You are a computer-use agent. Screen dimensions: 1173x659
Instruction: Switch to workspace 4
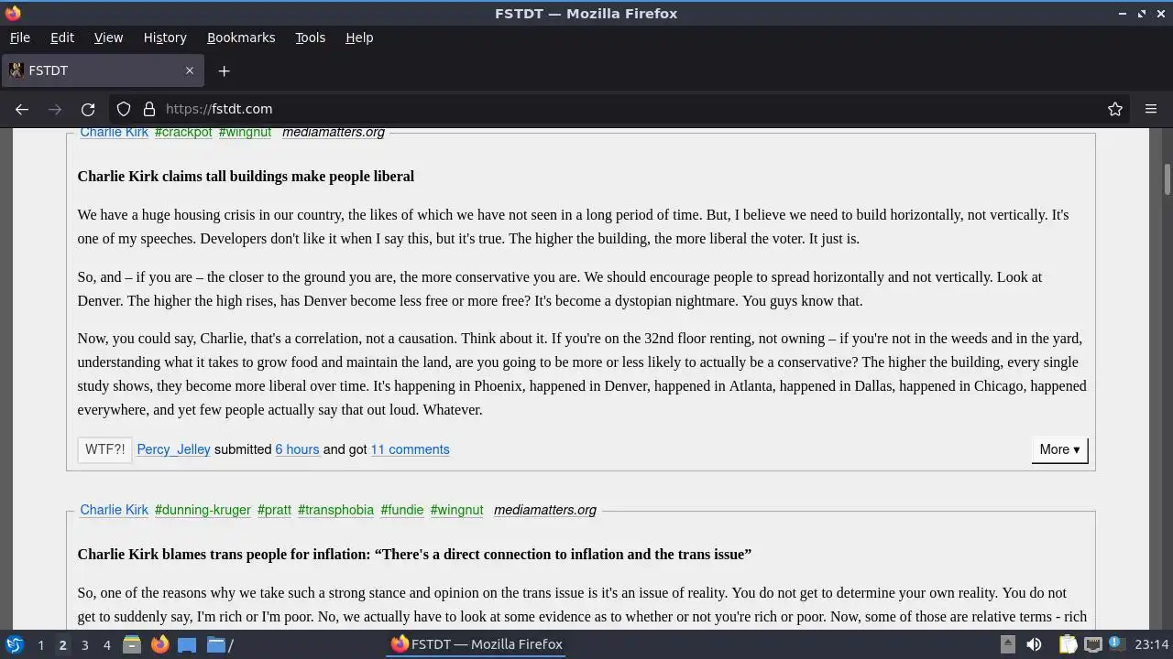click(x=106, y=644)
